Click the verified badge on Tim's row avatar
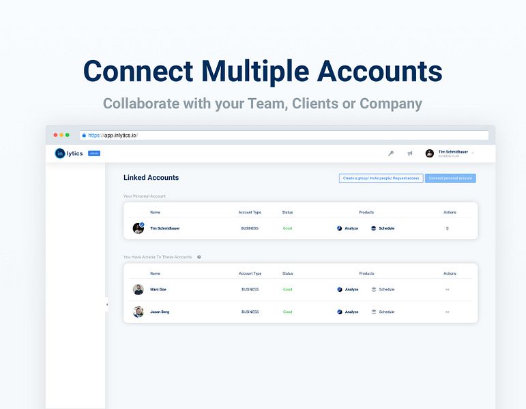 pos(142,225)
